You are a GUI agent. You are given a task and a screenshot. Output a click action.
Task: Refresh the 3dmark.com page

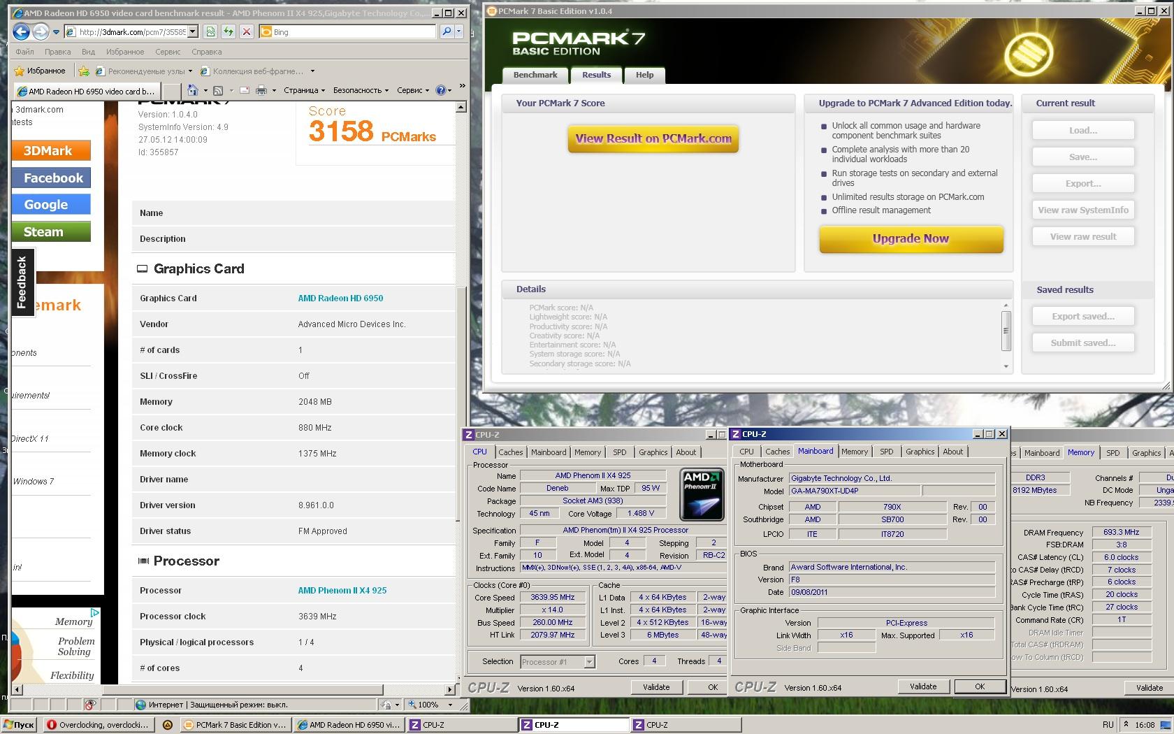(229, 31)
